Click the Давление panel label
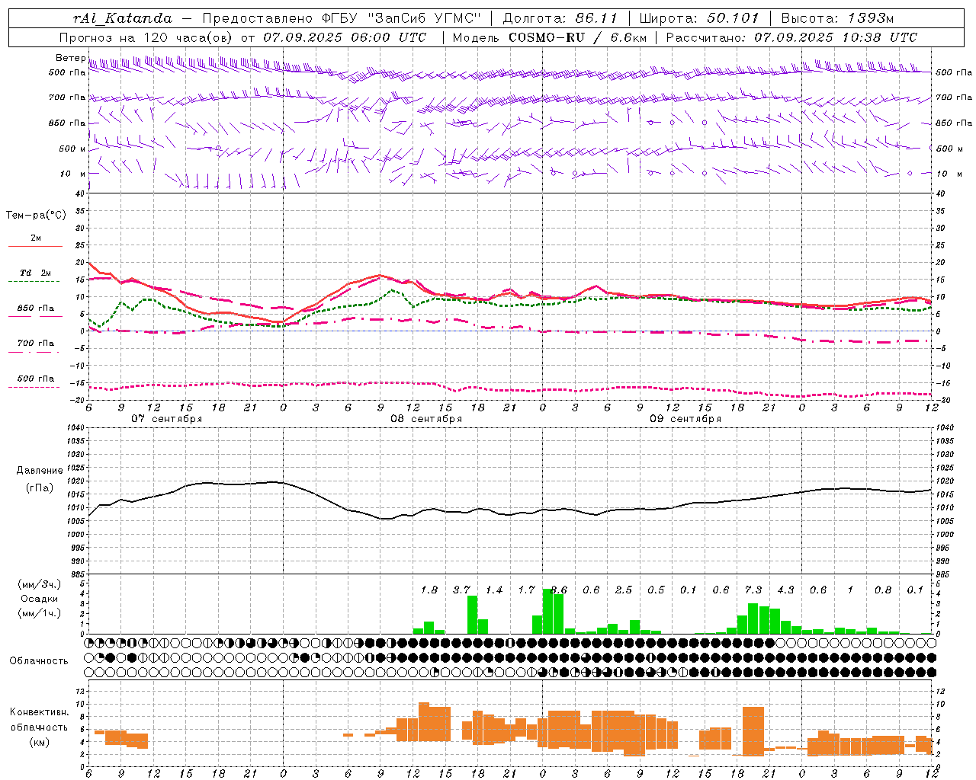976x780 pixels. (x=40, y=471)
